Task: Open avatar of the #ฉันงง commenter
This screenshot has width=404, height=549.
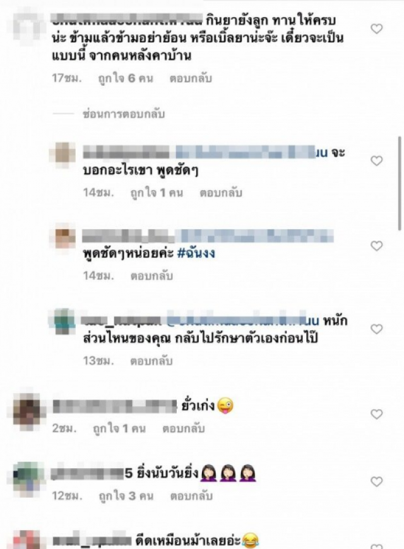Action: 63,238
